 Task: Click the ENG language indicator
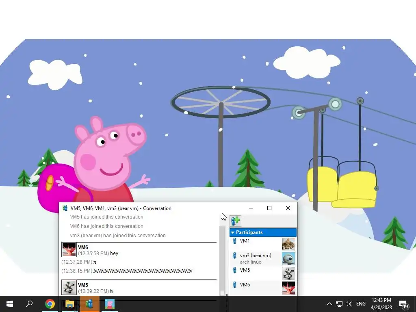pos(361,304)
